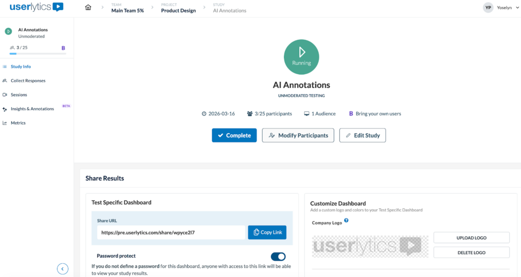Image resolution: width=521 pixels, height=277 pixels.
Task: Click the Customize Dashboard heading
Action: tap(338, 203)
